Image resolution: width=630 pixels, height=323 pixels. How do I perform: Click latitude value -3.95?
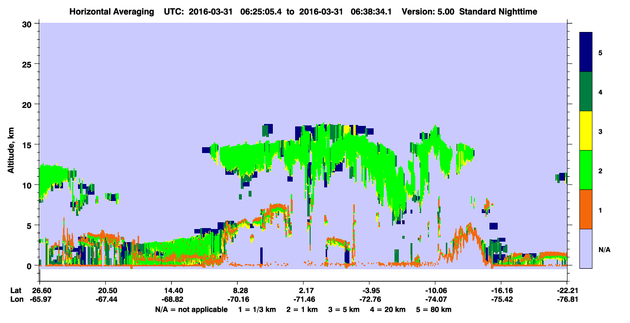coord(369,291)
